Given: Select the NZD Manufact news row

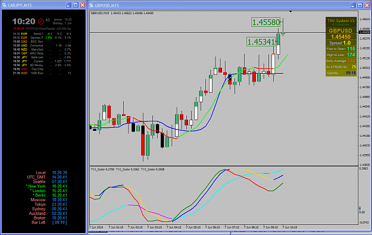Looking at the screenshot, I should [42, 49].
